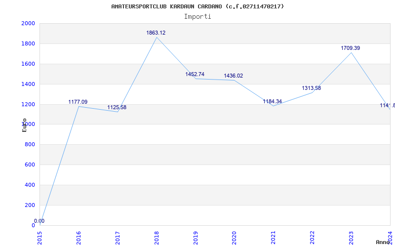Select the 1452.74 data label

point(195,75)
